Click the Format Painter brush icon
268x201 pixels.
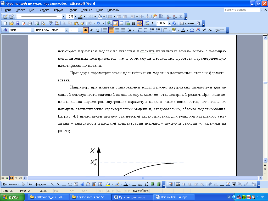click(82, 23)
